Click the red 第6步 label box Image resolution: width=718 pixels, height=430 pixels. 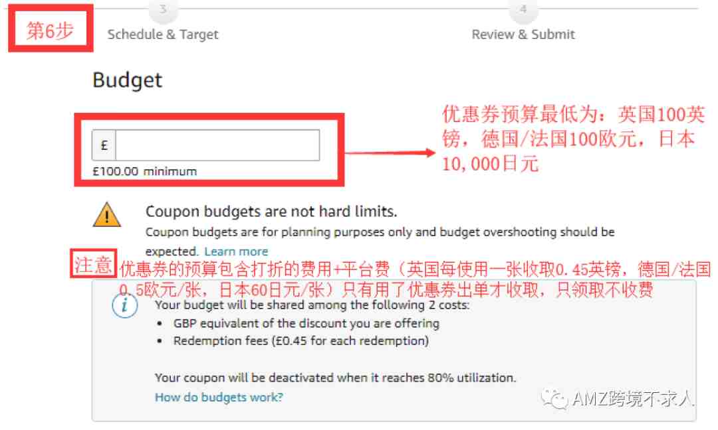tap(51, 29)
